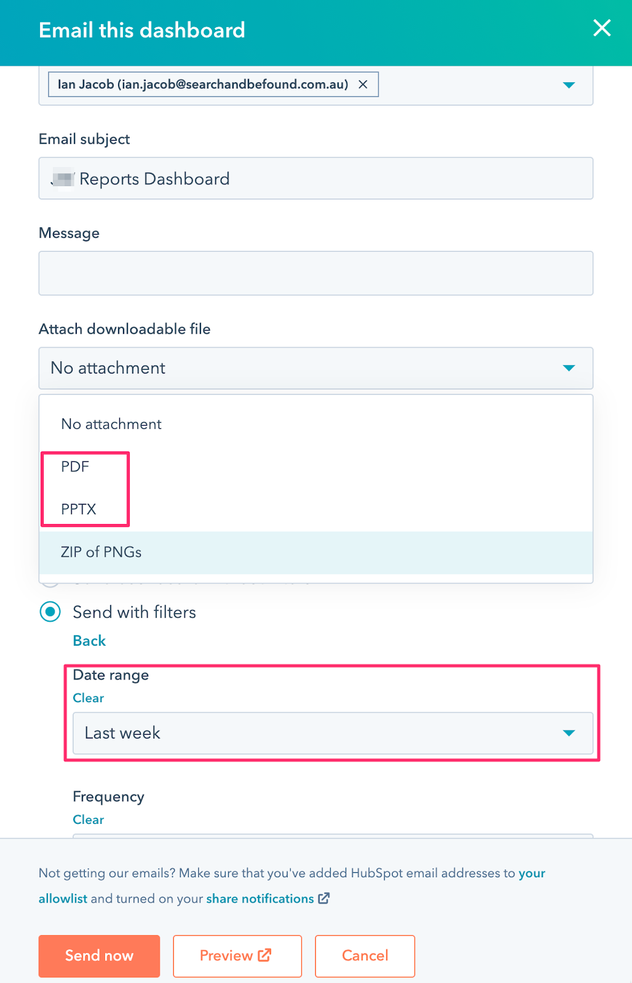Close the Email this dashboard panel

602,28
